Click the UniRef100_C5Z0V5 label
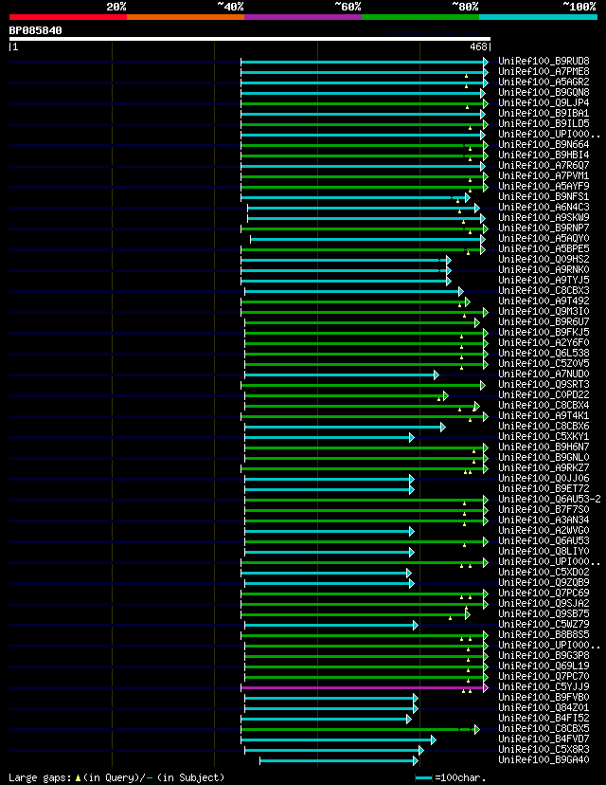The height and width of the screenshot is (785, 606). click(544, 364)
